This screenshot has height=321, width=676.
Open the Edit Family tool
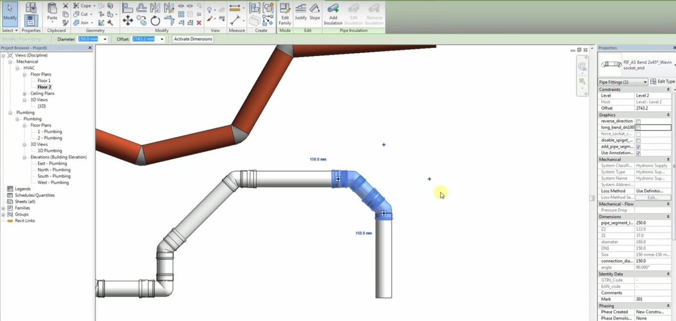285,14
